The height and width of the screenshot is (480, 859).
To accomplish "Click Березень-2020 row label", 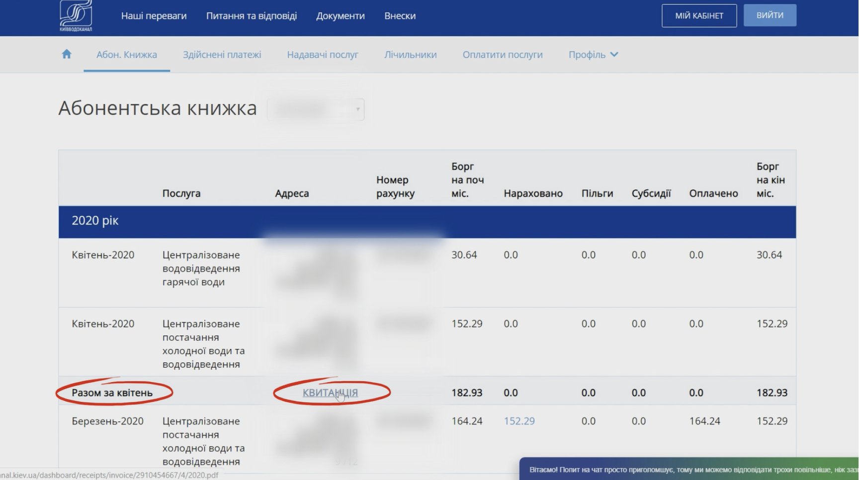I will (107, 421).
